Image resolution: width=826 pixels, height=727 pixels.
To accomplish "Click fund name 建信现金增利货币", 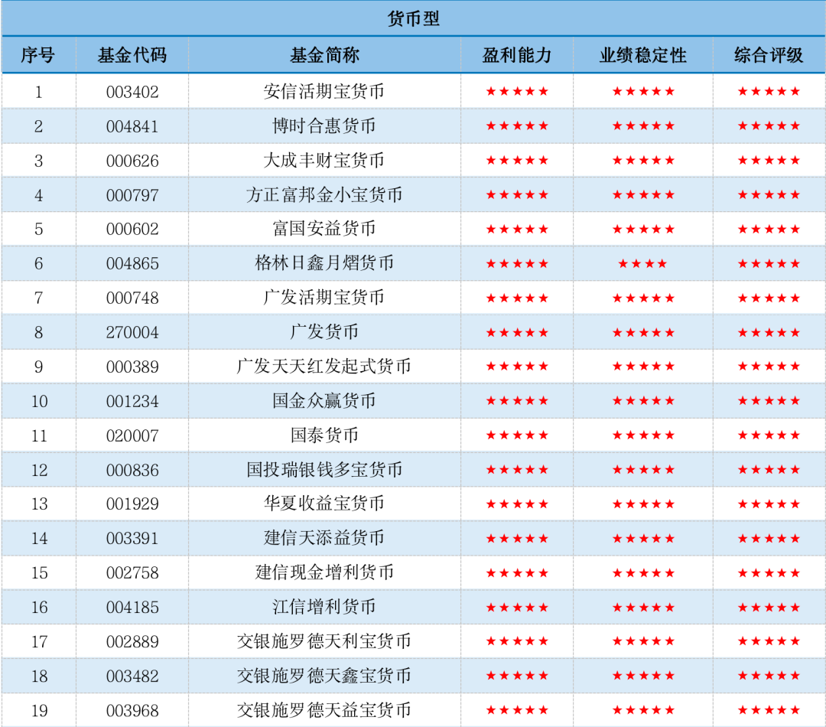I will (x=324, y=572).
